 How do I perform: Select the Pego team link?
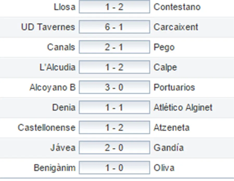click(164, 47)
